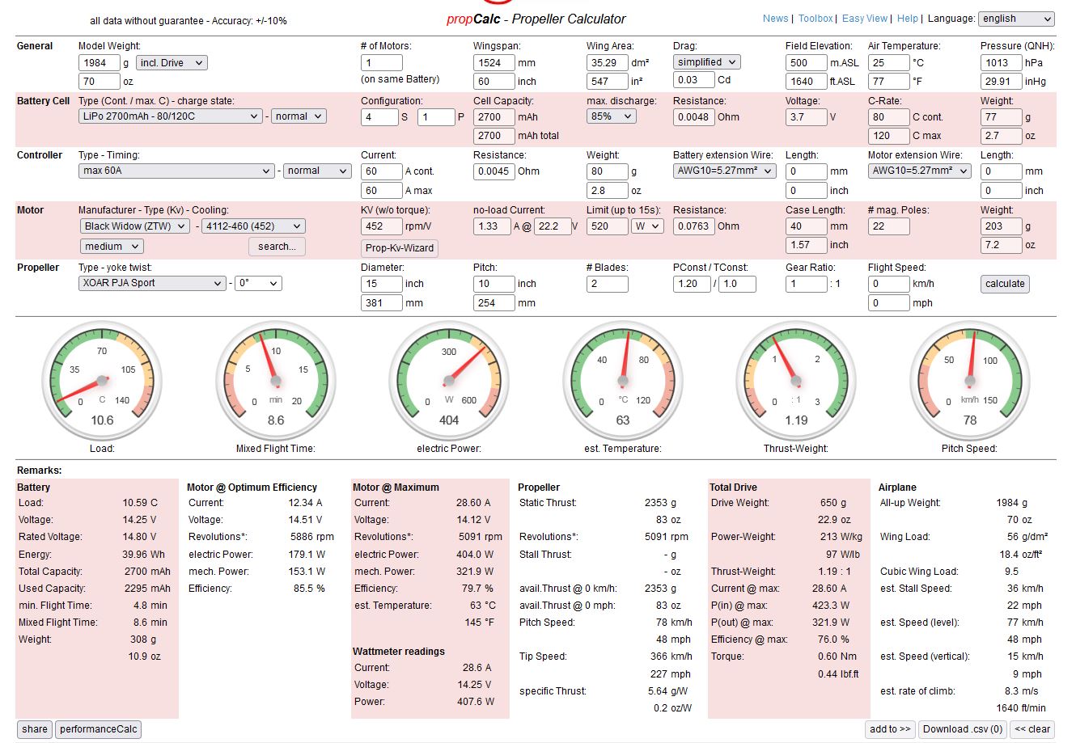This screenshot has width=1076, height=743.
Task: Open motor manufacturer Black Widow (ZTW) dropdown
Action: [x=135, y=226]
